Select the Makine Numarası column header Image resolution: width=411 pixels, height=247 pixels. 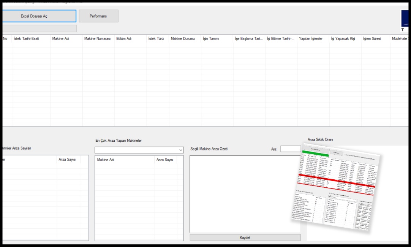pos(98,39)
